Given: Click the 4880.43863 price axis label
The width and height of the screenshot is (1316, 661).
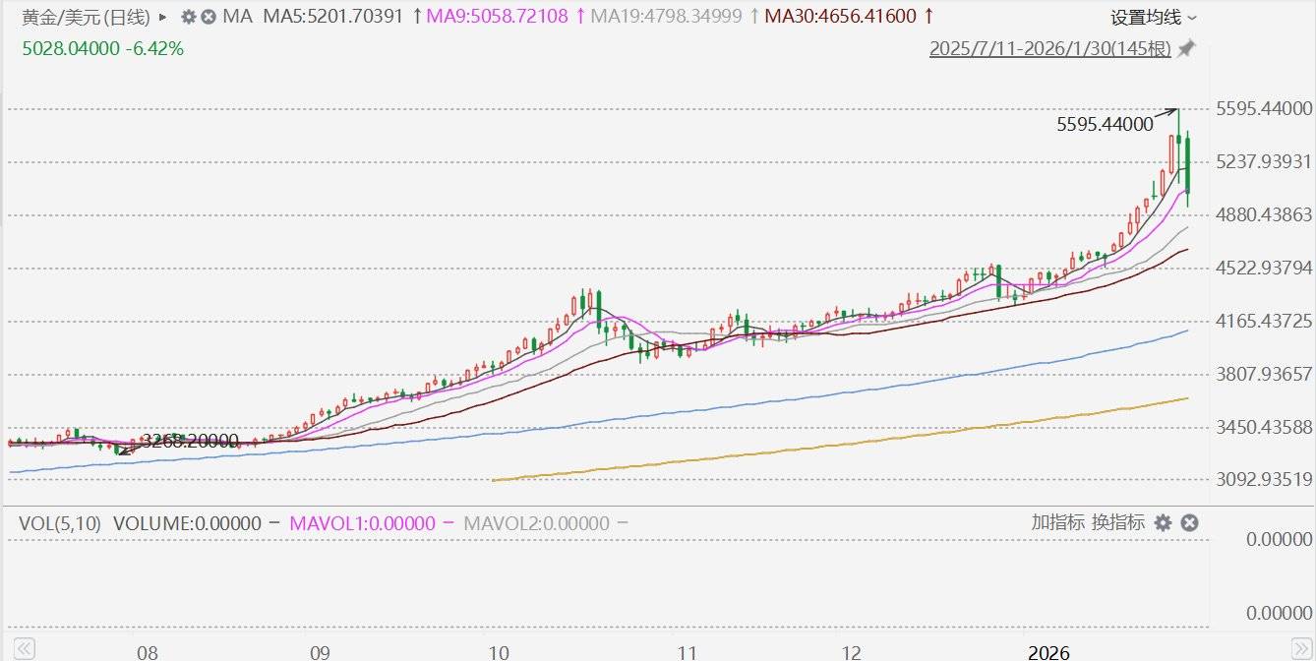Looking at the screenshot, I should (1264, 214).
